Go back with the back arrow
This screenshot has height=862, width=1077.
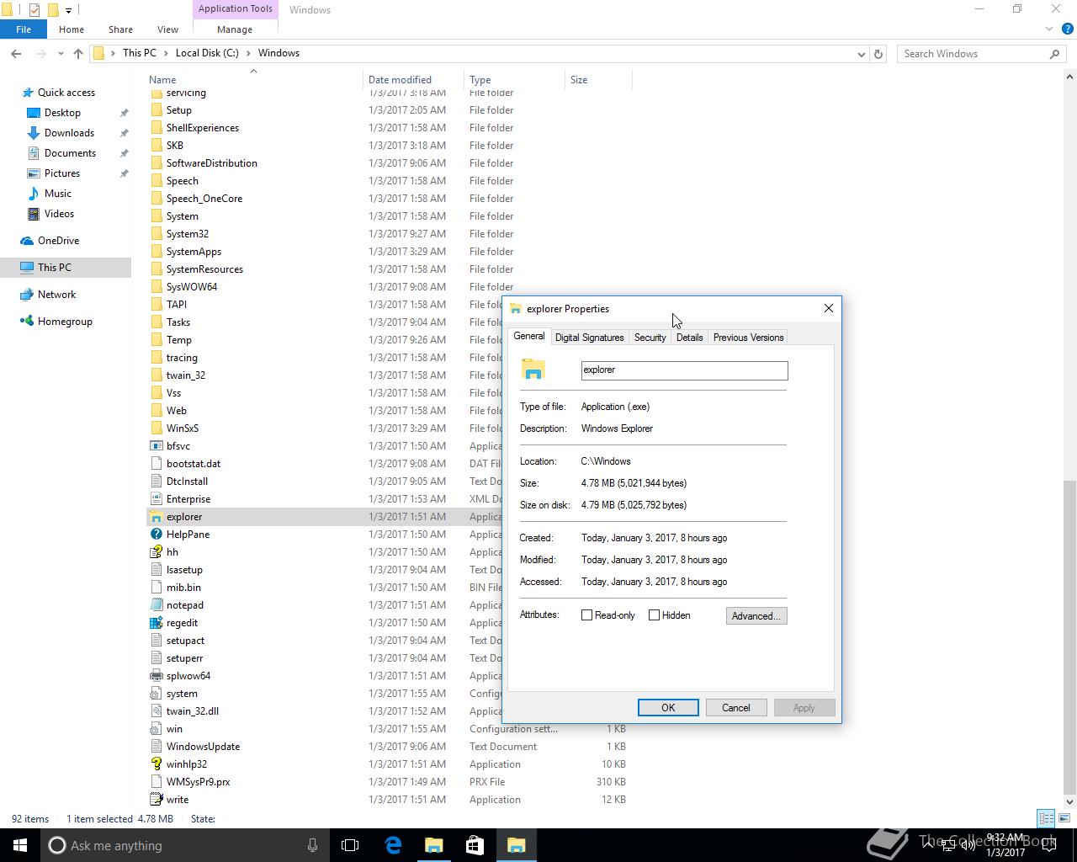pyautogui.click(x=16, y=53)
